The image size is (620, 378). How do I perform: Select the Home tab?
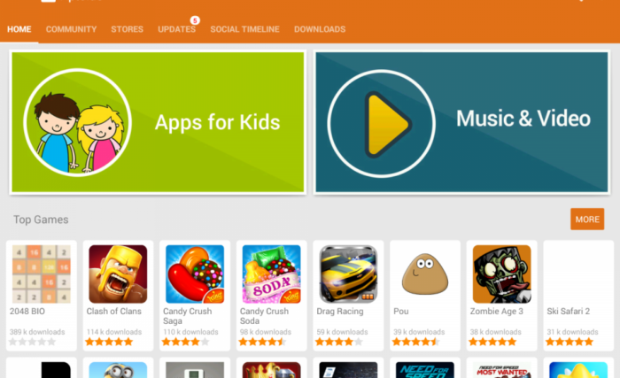coord(19,29)
